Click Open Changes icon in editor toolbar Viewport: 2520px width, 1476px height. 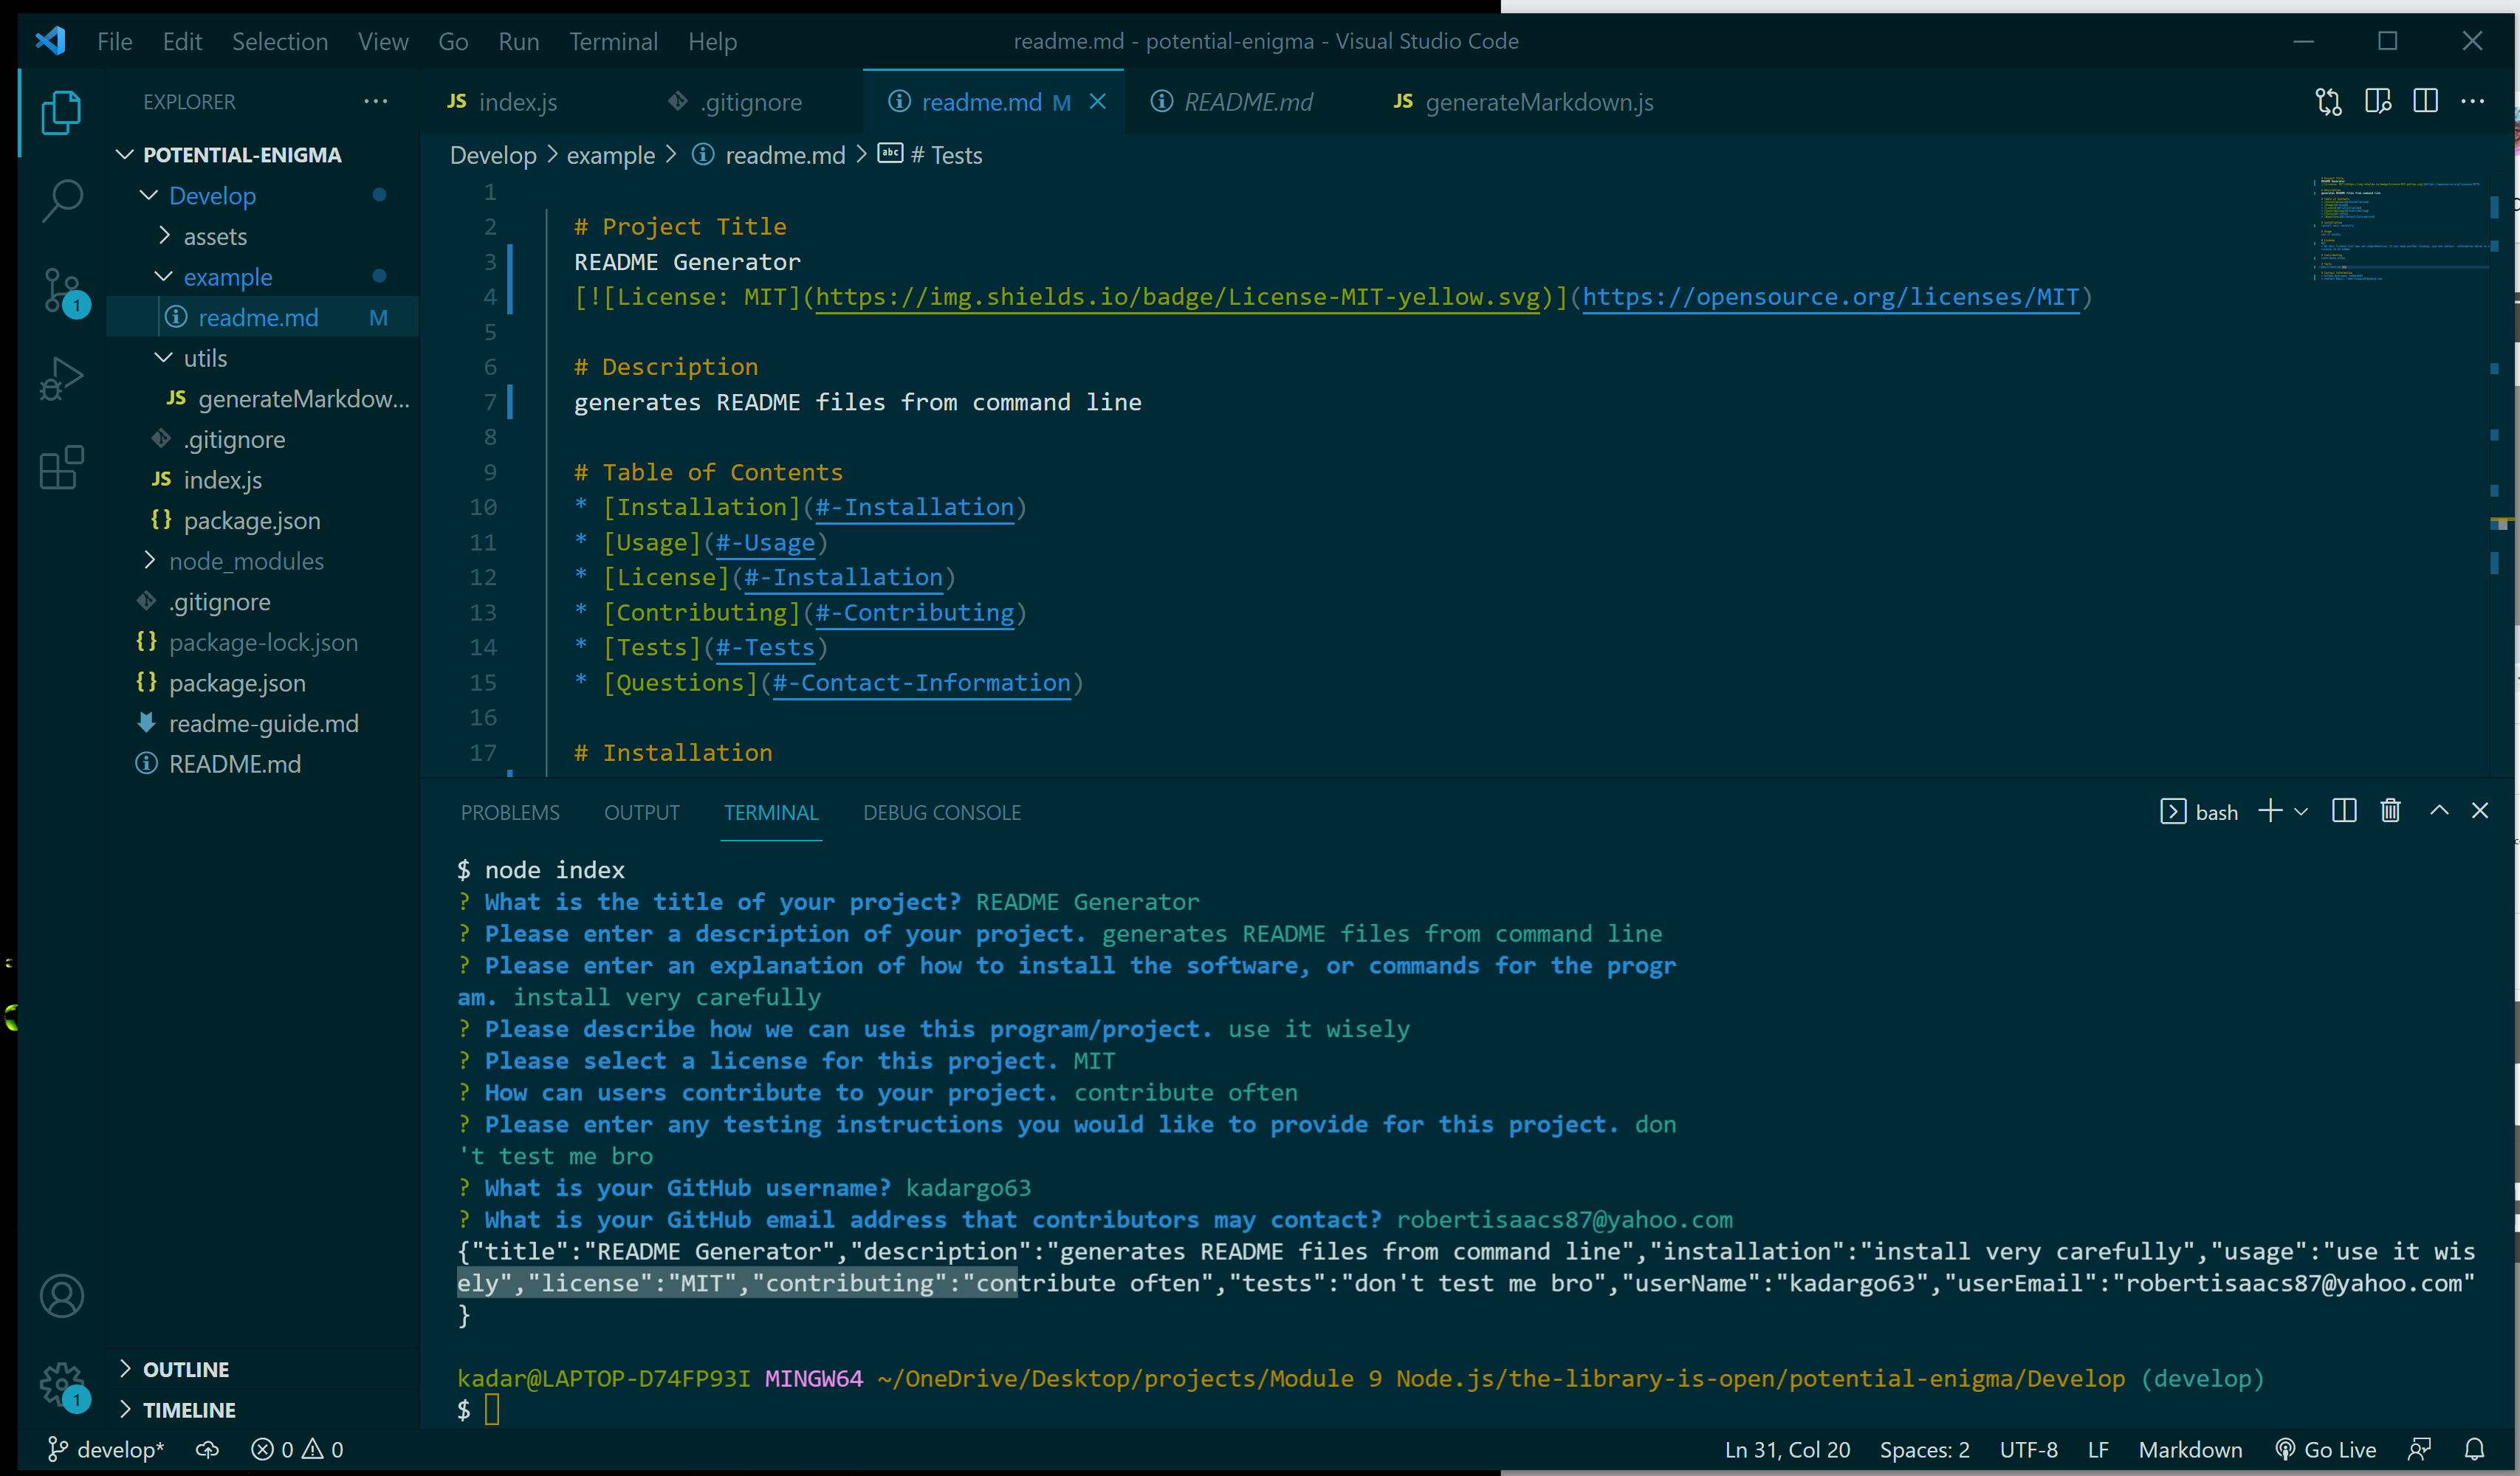click(2328, 102)
